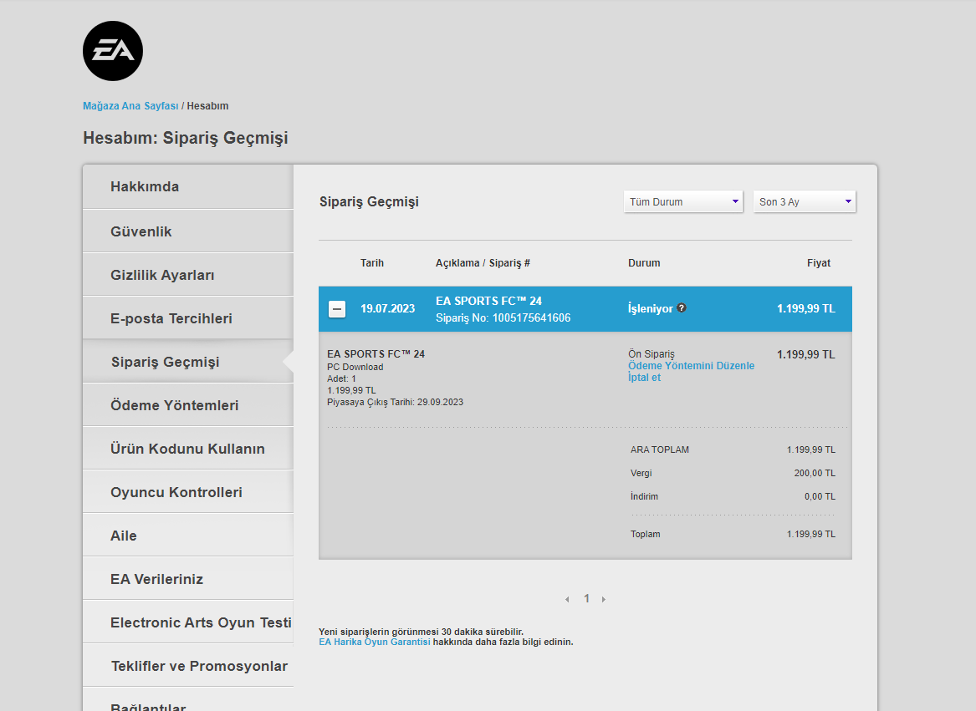Click Hesabım breadcrumb text

[x=208, y=106]
